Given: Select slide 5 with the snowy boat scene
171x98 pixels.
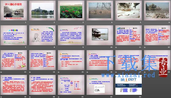Looking at the screenshot, I should pyautogui.click(x=129, y=10).
